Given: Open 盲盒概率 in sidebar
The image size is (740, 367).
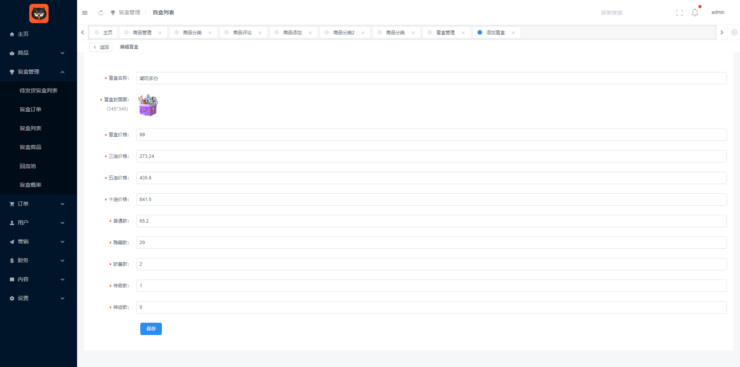Looking at the screenshot, I should [x=30, y=185].
